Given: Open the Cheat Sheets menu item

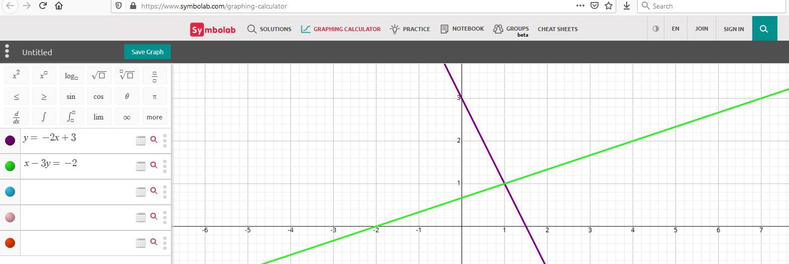Looking at the screenshot, I should (558, 29).
